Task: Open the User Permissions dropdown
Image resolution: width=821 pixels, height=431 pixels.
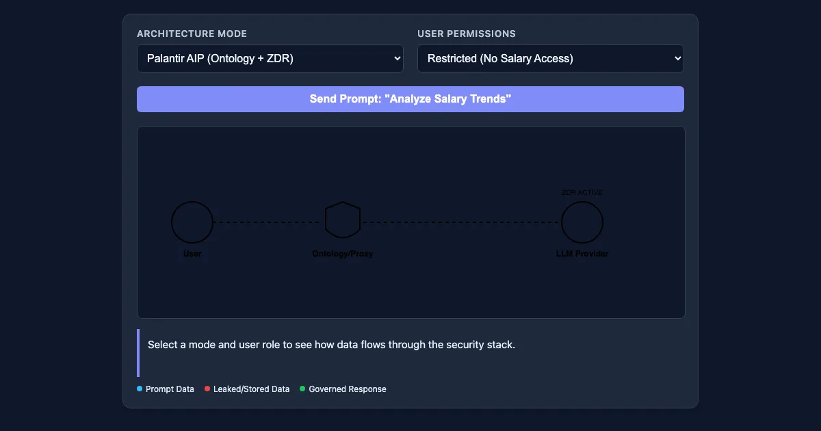Action: point(551,59)
